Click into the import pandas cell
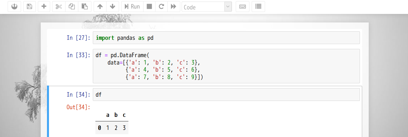This screenshot has width=408, height=137. pos(226,38)
